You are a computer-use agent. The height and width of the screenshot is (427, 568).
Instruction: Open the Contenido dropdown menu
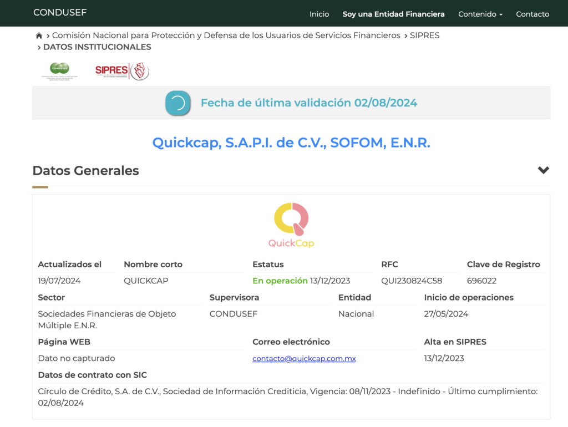pos(480,14)
